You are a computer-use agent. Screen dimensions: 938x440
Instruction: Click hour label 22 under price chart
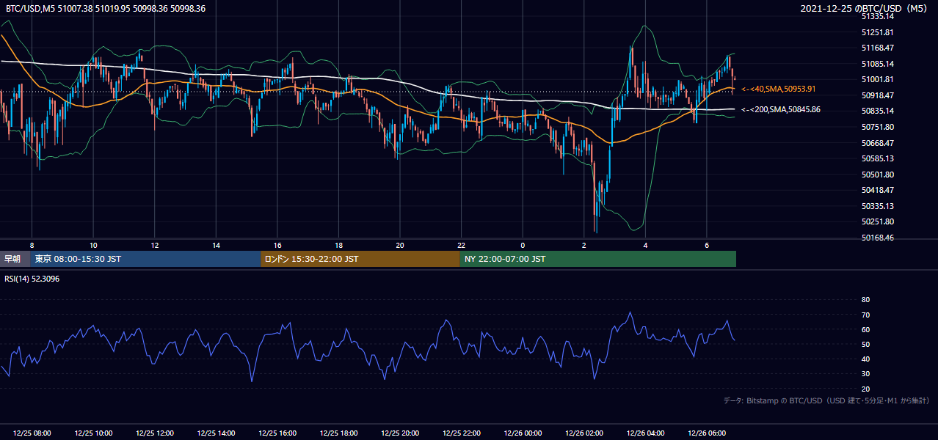click(x=461, y=245)
